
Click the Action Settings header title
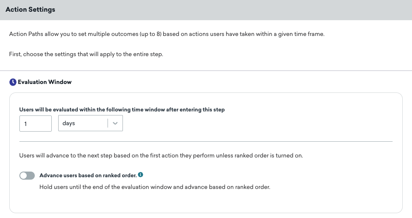[x=30, y=9]
